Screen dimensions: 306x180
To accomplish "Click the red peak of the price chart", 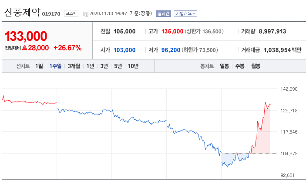I will (x=266, y=103).
